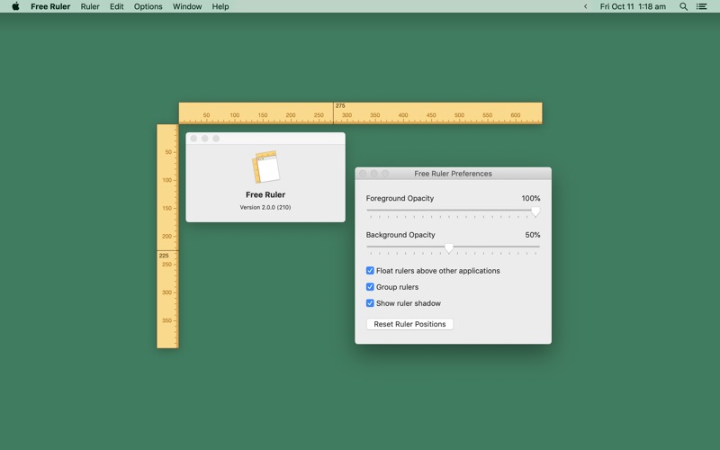The width and height of the screenshot is (720, 450).
Task: Expand the Edit menu
Action: [117, 6]
